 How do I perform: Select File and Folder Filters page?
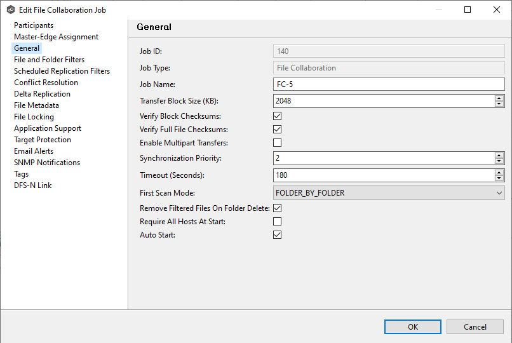point(49,60)
